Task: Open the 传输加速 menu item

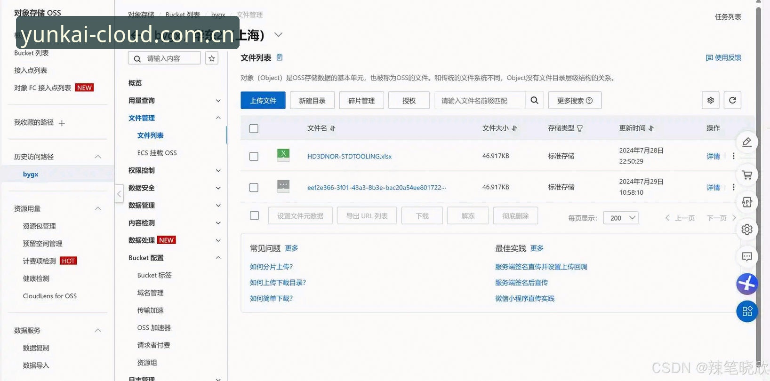Action: (x=151, y=310)
